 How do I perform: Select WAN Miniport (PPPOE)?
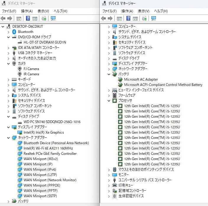pyautogui.click(x=42, y=185)
